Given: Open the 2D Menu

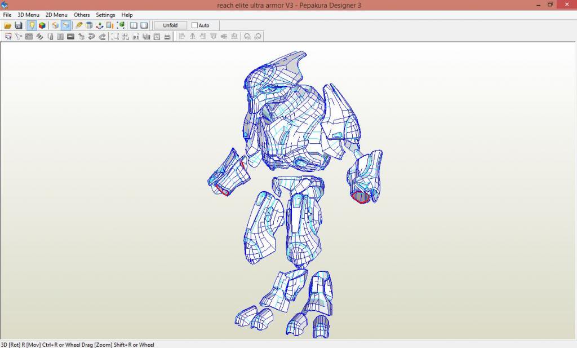Looking at the screenshot, I should pyautogui.click(x=56, y=15).
